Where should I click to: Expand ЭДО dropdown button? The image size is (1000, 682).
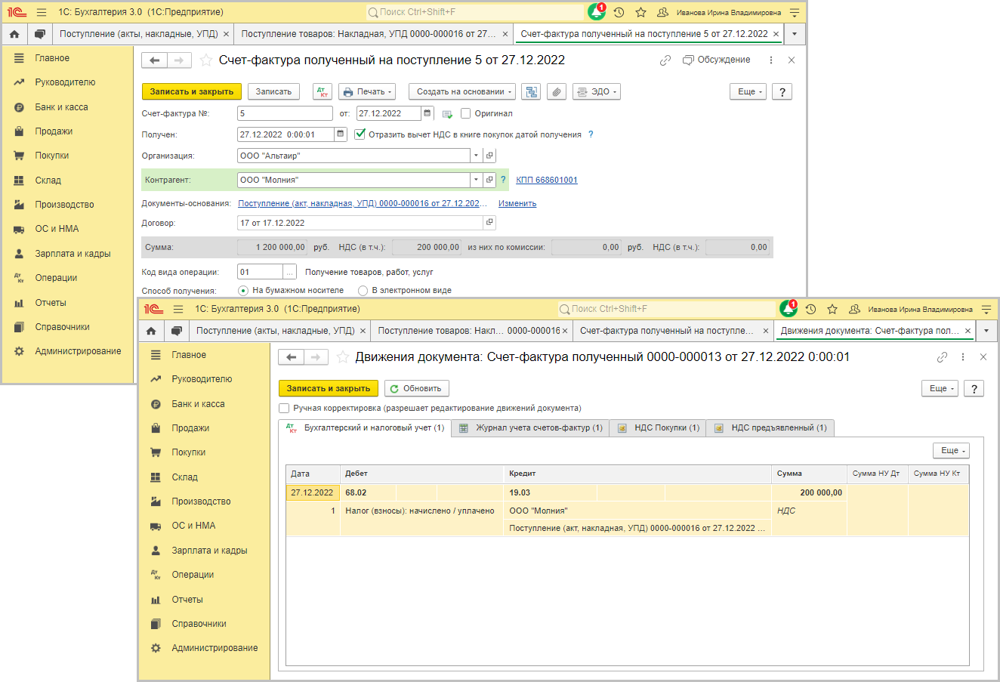click(596, 91)
